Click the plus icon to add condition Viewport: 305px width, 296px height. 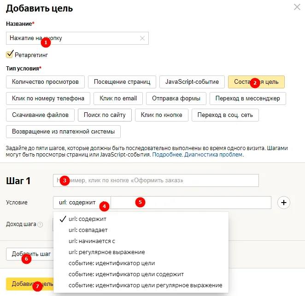click(x=284, y=203)
